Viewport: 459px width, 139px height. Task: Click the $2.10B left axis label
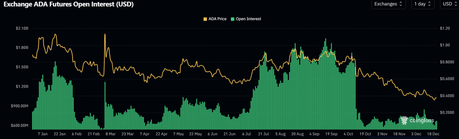click(22, 28)
